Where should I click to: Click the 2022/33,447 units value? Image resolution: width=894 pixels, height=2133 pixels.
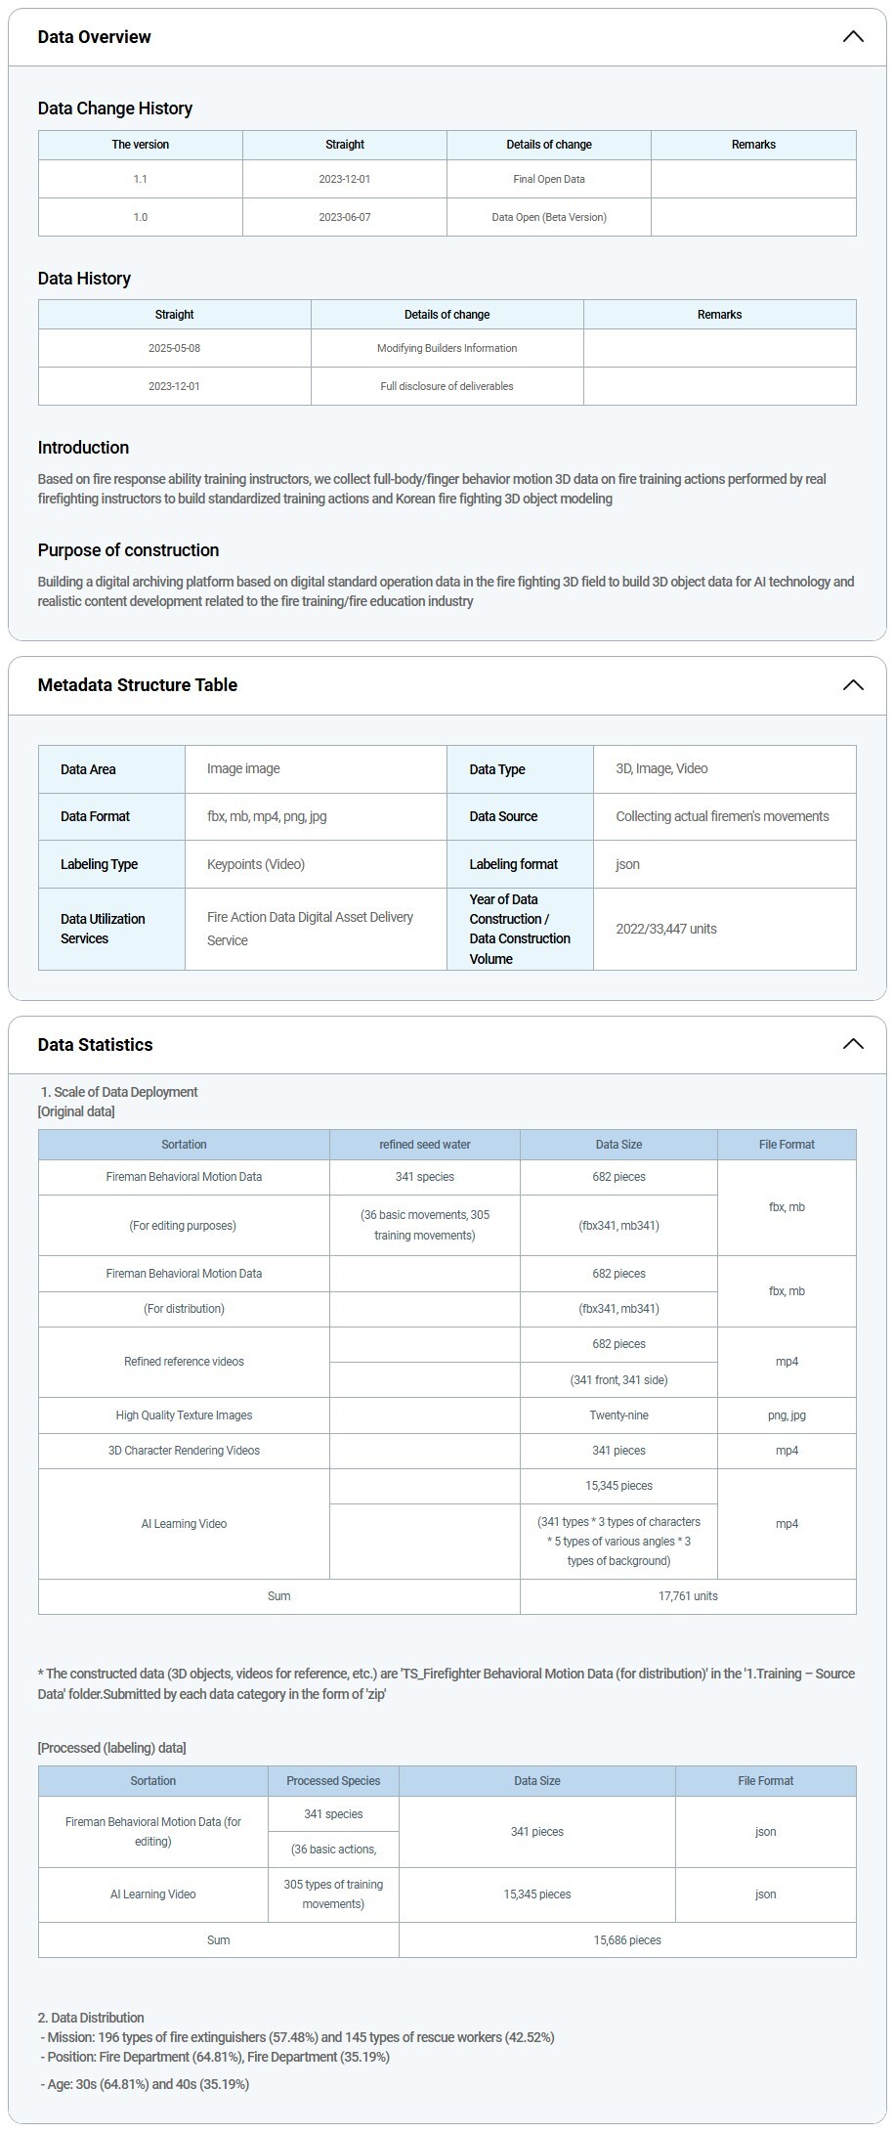665,929
